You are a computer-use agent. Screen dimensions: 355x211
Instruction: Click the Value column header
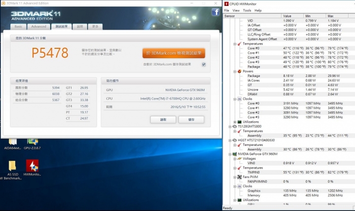click(x=292, y=16)
